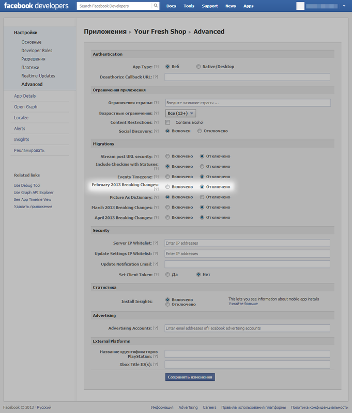352x413 pixels.
Task: Open Localize in sidebar
Action: [x=21, y=118]
